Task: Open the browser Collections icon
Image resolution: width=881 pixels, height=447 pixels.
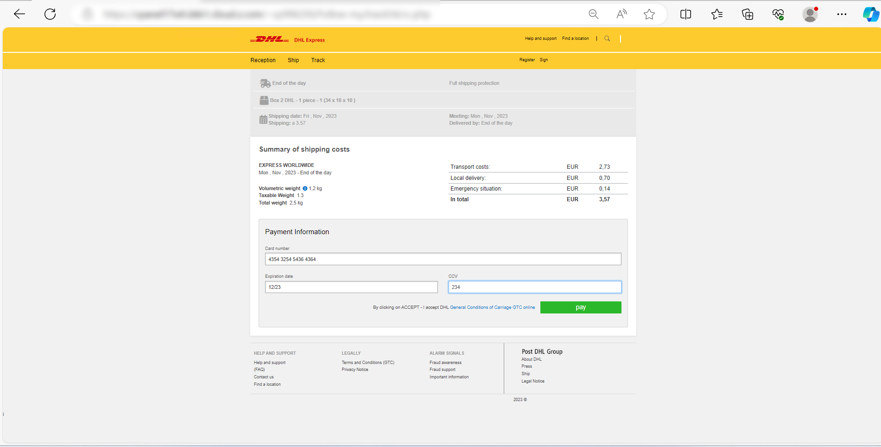Action: 747,14
